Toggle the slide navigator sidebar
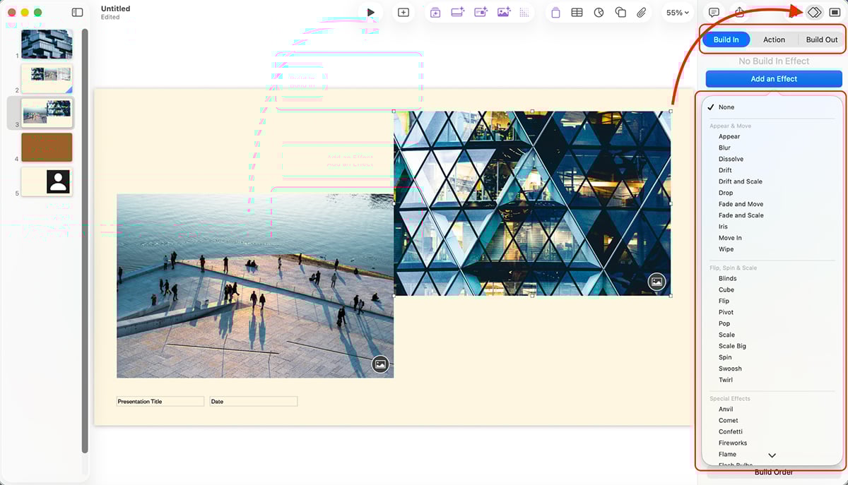Viewport: 848px width, 485px height. pyautogui.click(x=78, y=12)
